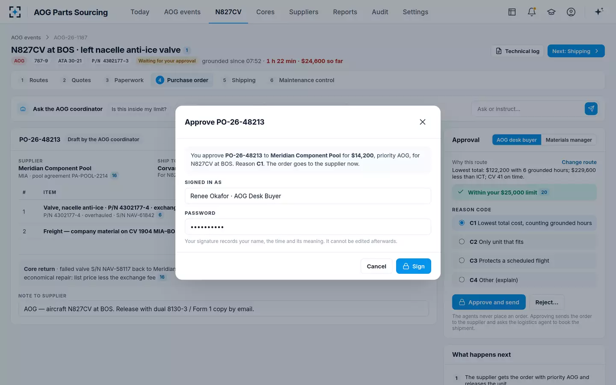This screenshot has height=385, width=616.
Task: Jump to step 2 Quotes
Action: coord(76,80)
